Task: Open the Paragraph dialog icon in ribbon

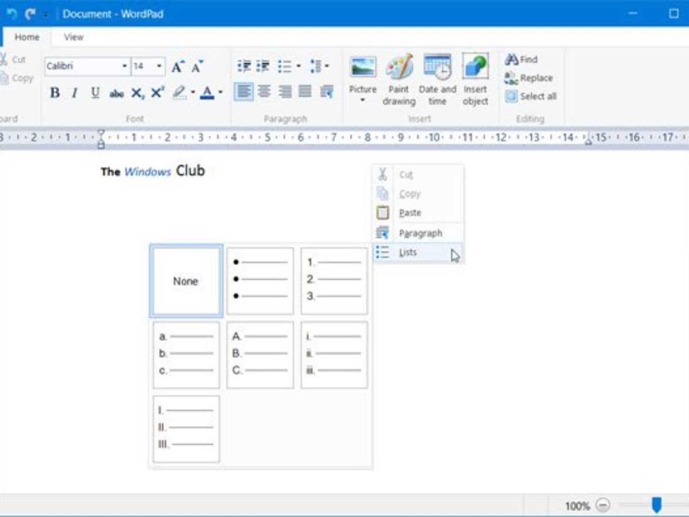Action: 327,91
